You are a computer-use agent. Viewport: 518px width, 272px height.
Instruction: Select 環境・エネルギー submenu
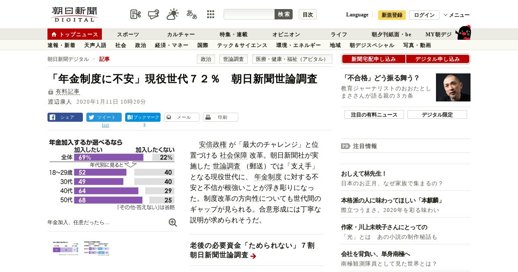298,45
